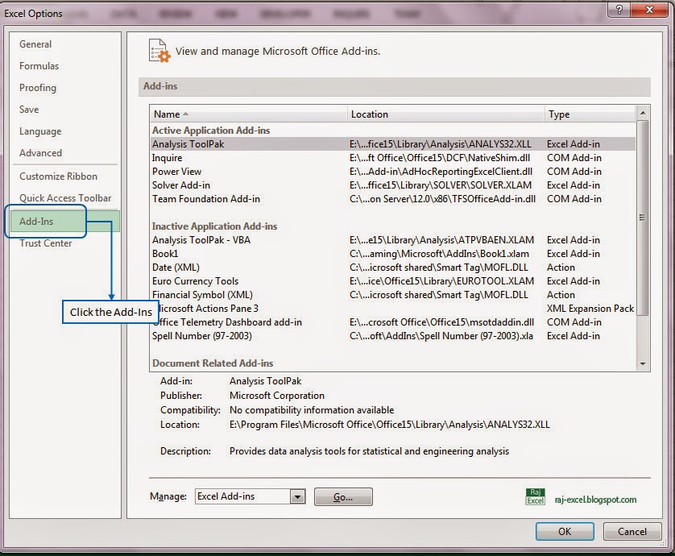This screenshot has width=675, height=556.
Task: Click the SOLVER.XLAM location cell
Action: click(x=441, y=185)
